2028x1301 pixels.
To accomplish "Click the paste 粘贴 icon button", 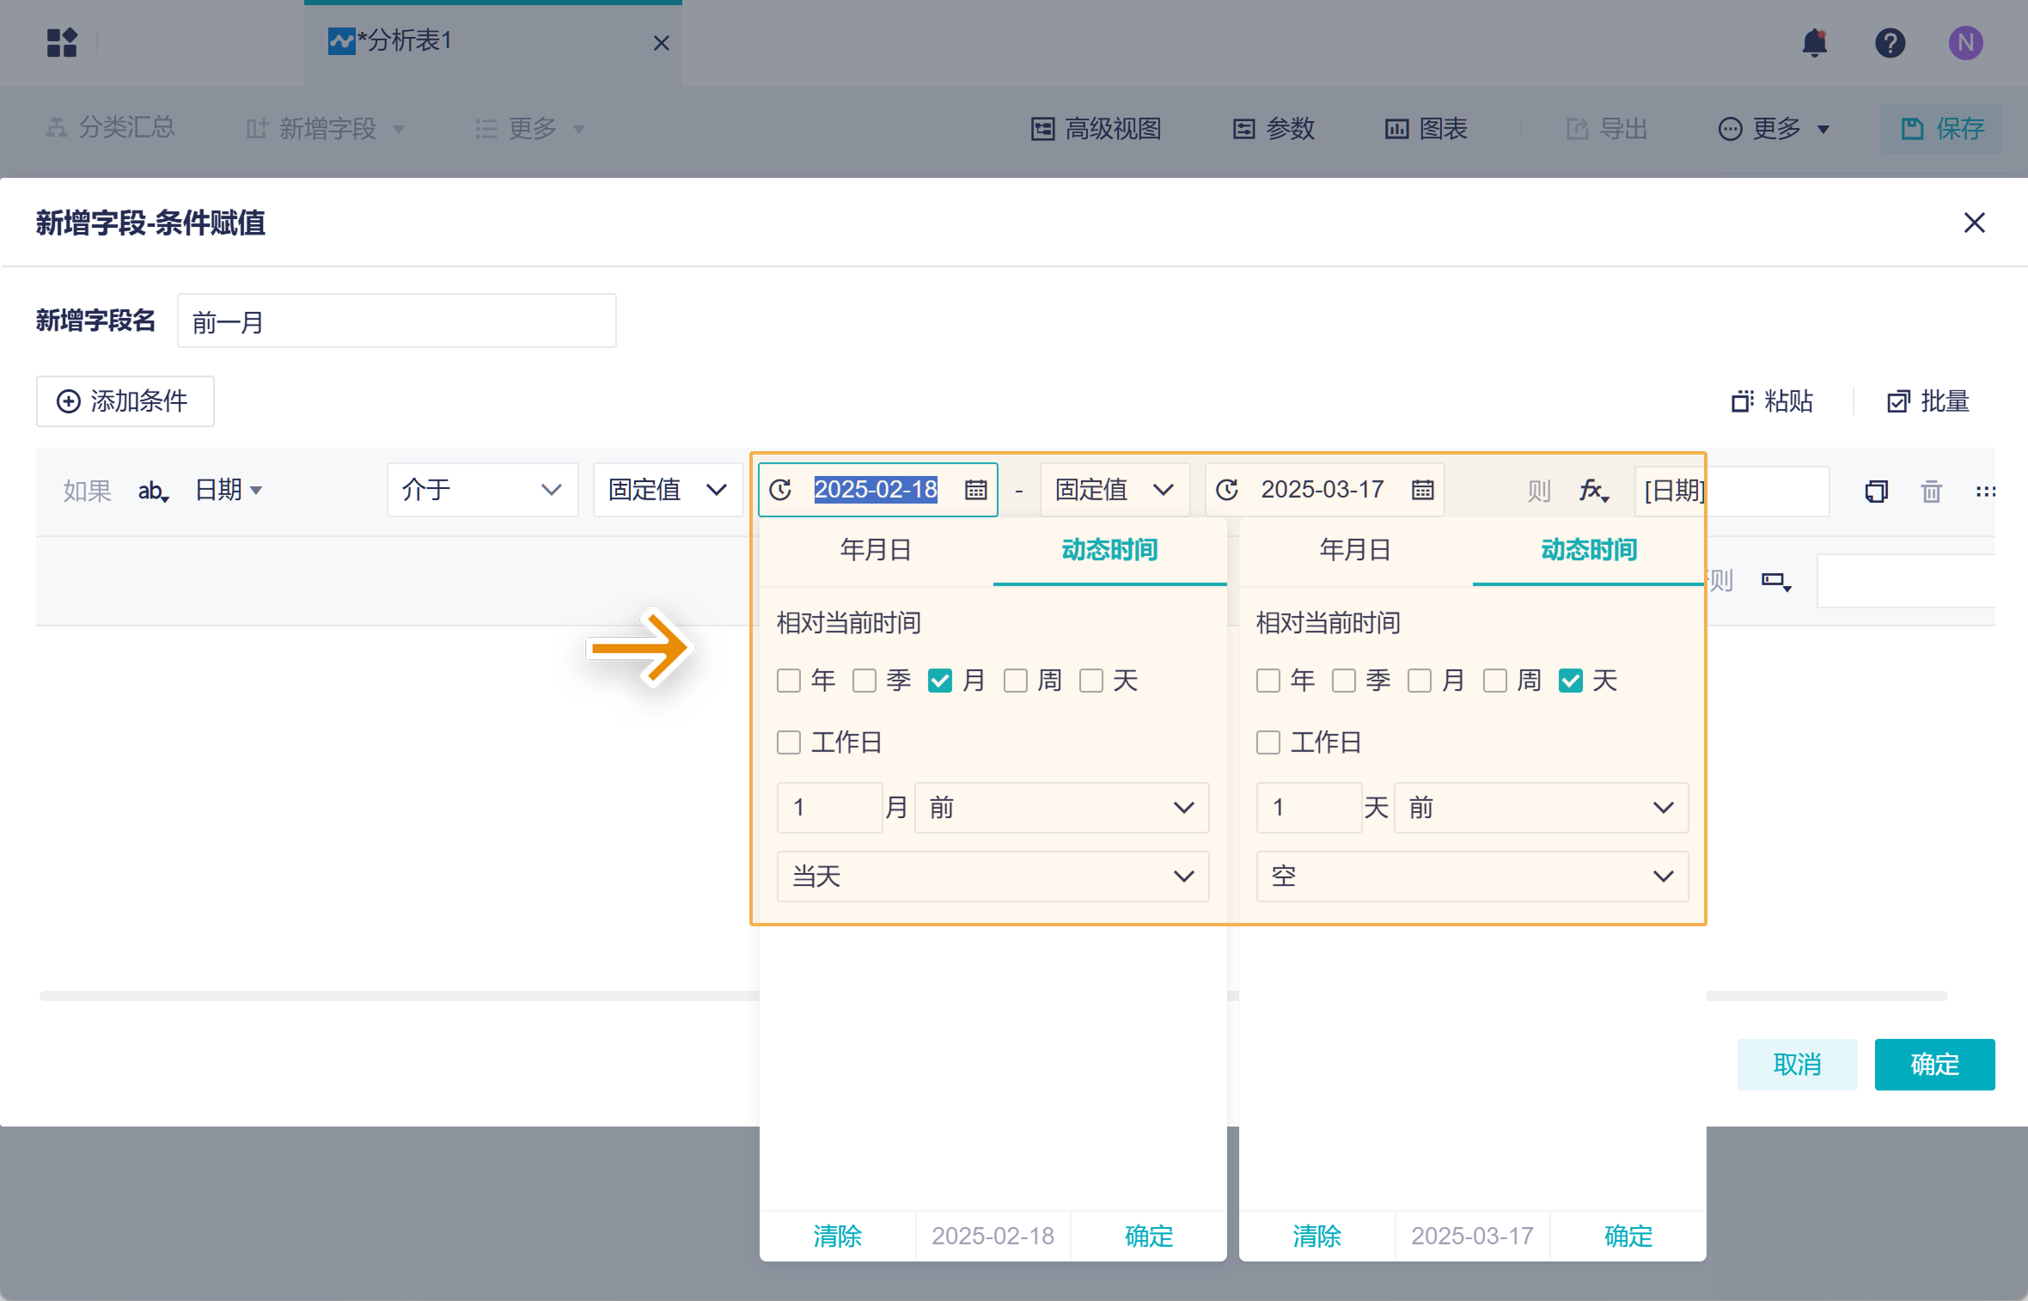I will pos(1772,401).
